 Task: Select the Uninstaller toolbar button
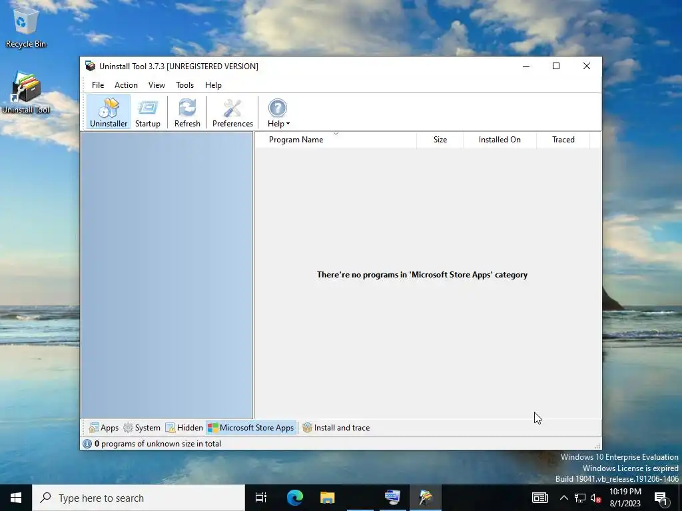109,112
